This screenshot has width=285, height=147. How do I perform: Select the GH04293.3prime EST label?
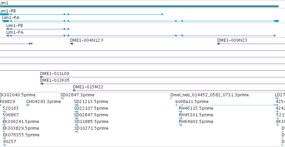point(44,102)
